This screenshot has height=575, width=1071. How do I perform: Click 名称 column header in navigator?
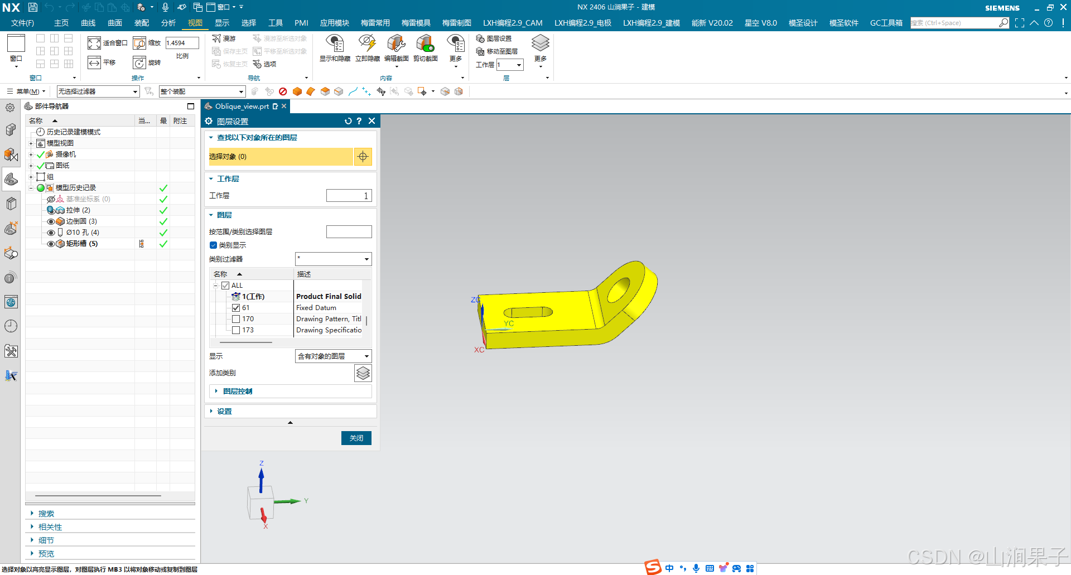click(36, 121)
